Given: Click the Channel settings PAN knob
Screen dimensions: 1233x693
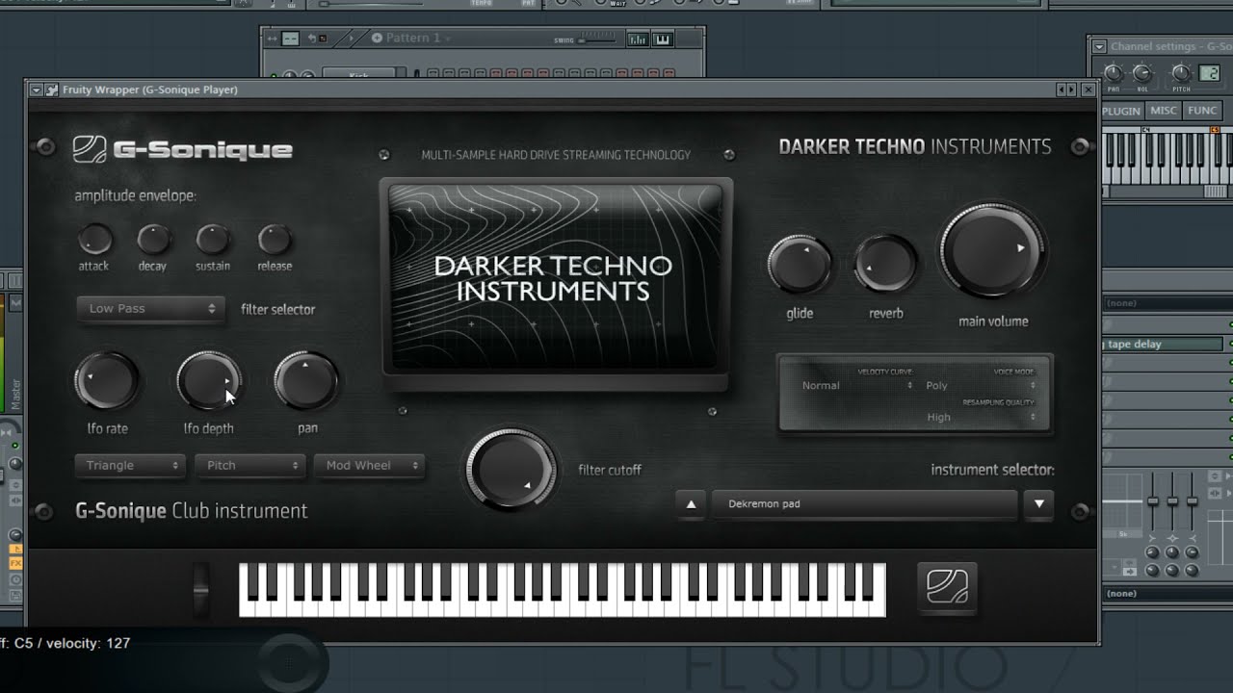Looking at the screenshot, I should (x=1114, y=73).
